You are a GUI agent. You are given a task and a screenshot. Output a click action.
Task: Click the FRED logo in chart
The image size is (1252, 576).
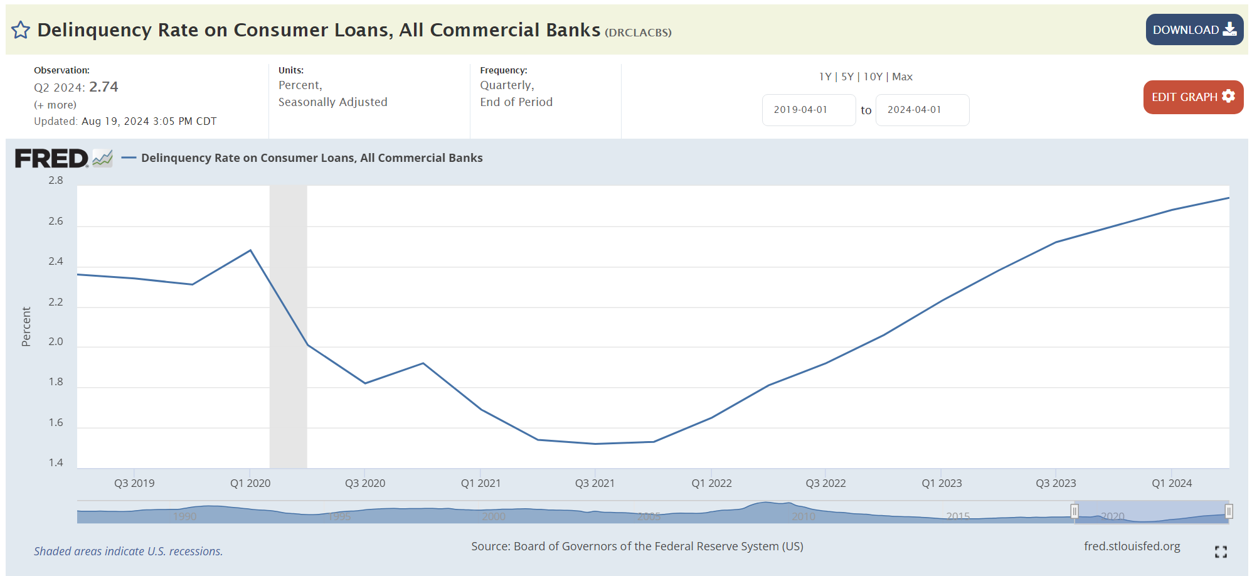pyautogui.click(x=63, y=158)
